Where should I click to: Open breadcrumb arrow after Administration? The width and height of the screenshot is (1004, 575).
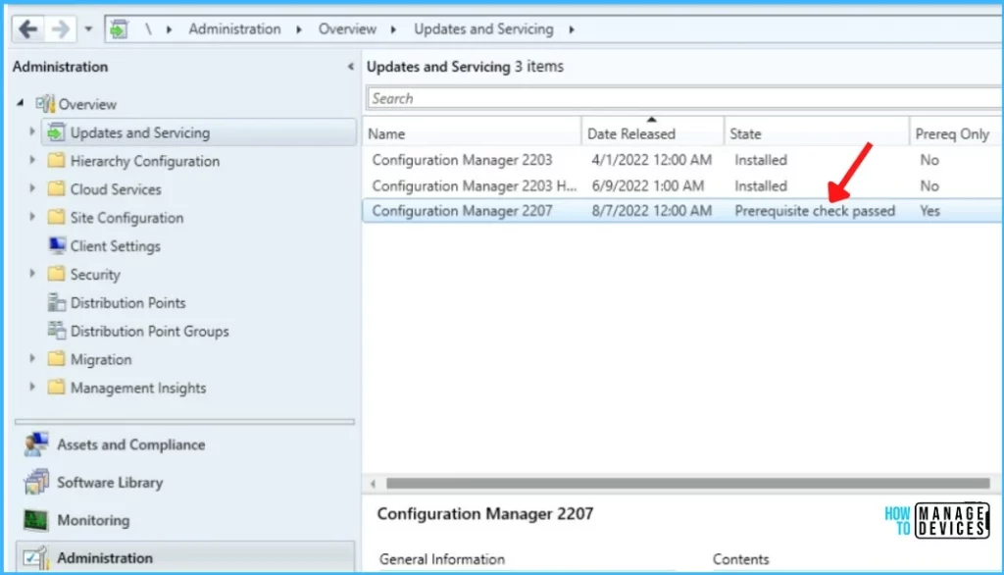pyautogui.click(x=299, y=29)
